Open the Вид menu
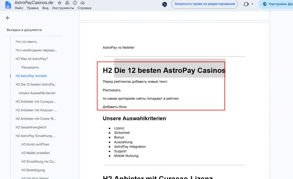The width and height of the screenshot is (293, 179). [45, 8]
